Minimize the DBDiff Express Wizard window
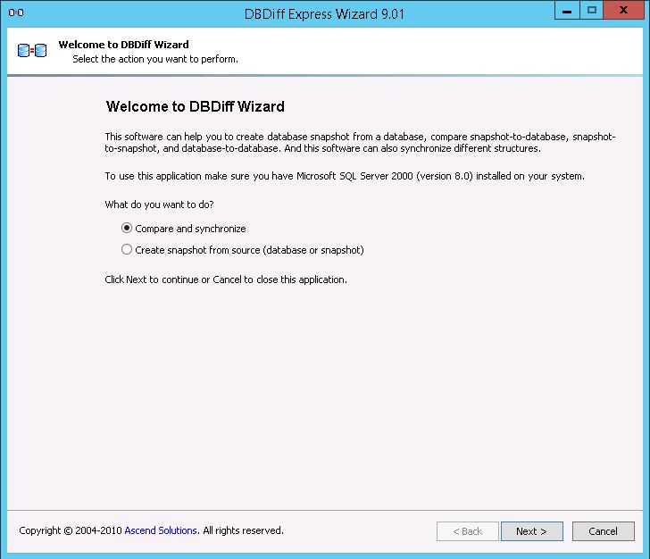Image resolution: width=650 pixels, height=559 pixels. [x=566, y=11]
